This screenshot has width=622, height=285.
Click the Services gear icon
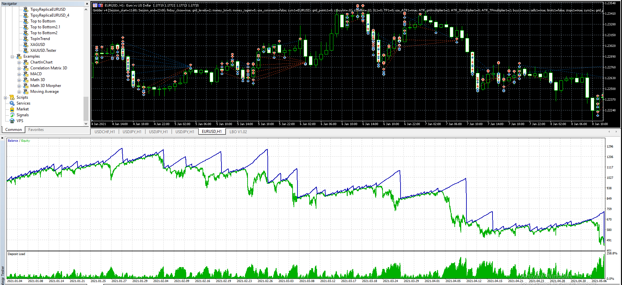(x=12, y=103)
